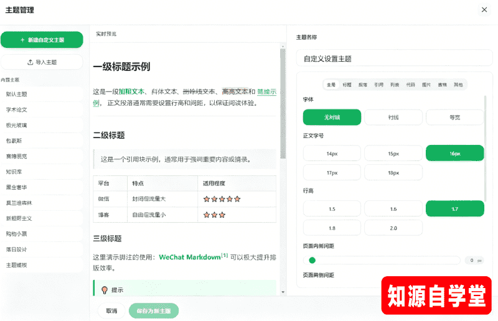Viewport: 498px width, 321px height.
Task: Select 学术论文 theme
Action: point(42,109)
